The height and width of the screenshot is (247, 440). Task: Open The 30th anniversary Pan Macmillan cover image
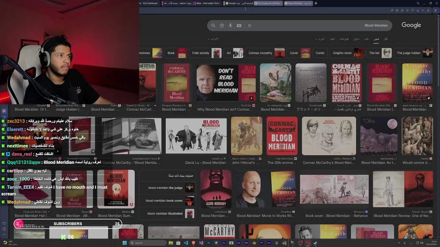[x=282, y=136]
